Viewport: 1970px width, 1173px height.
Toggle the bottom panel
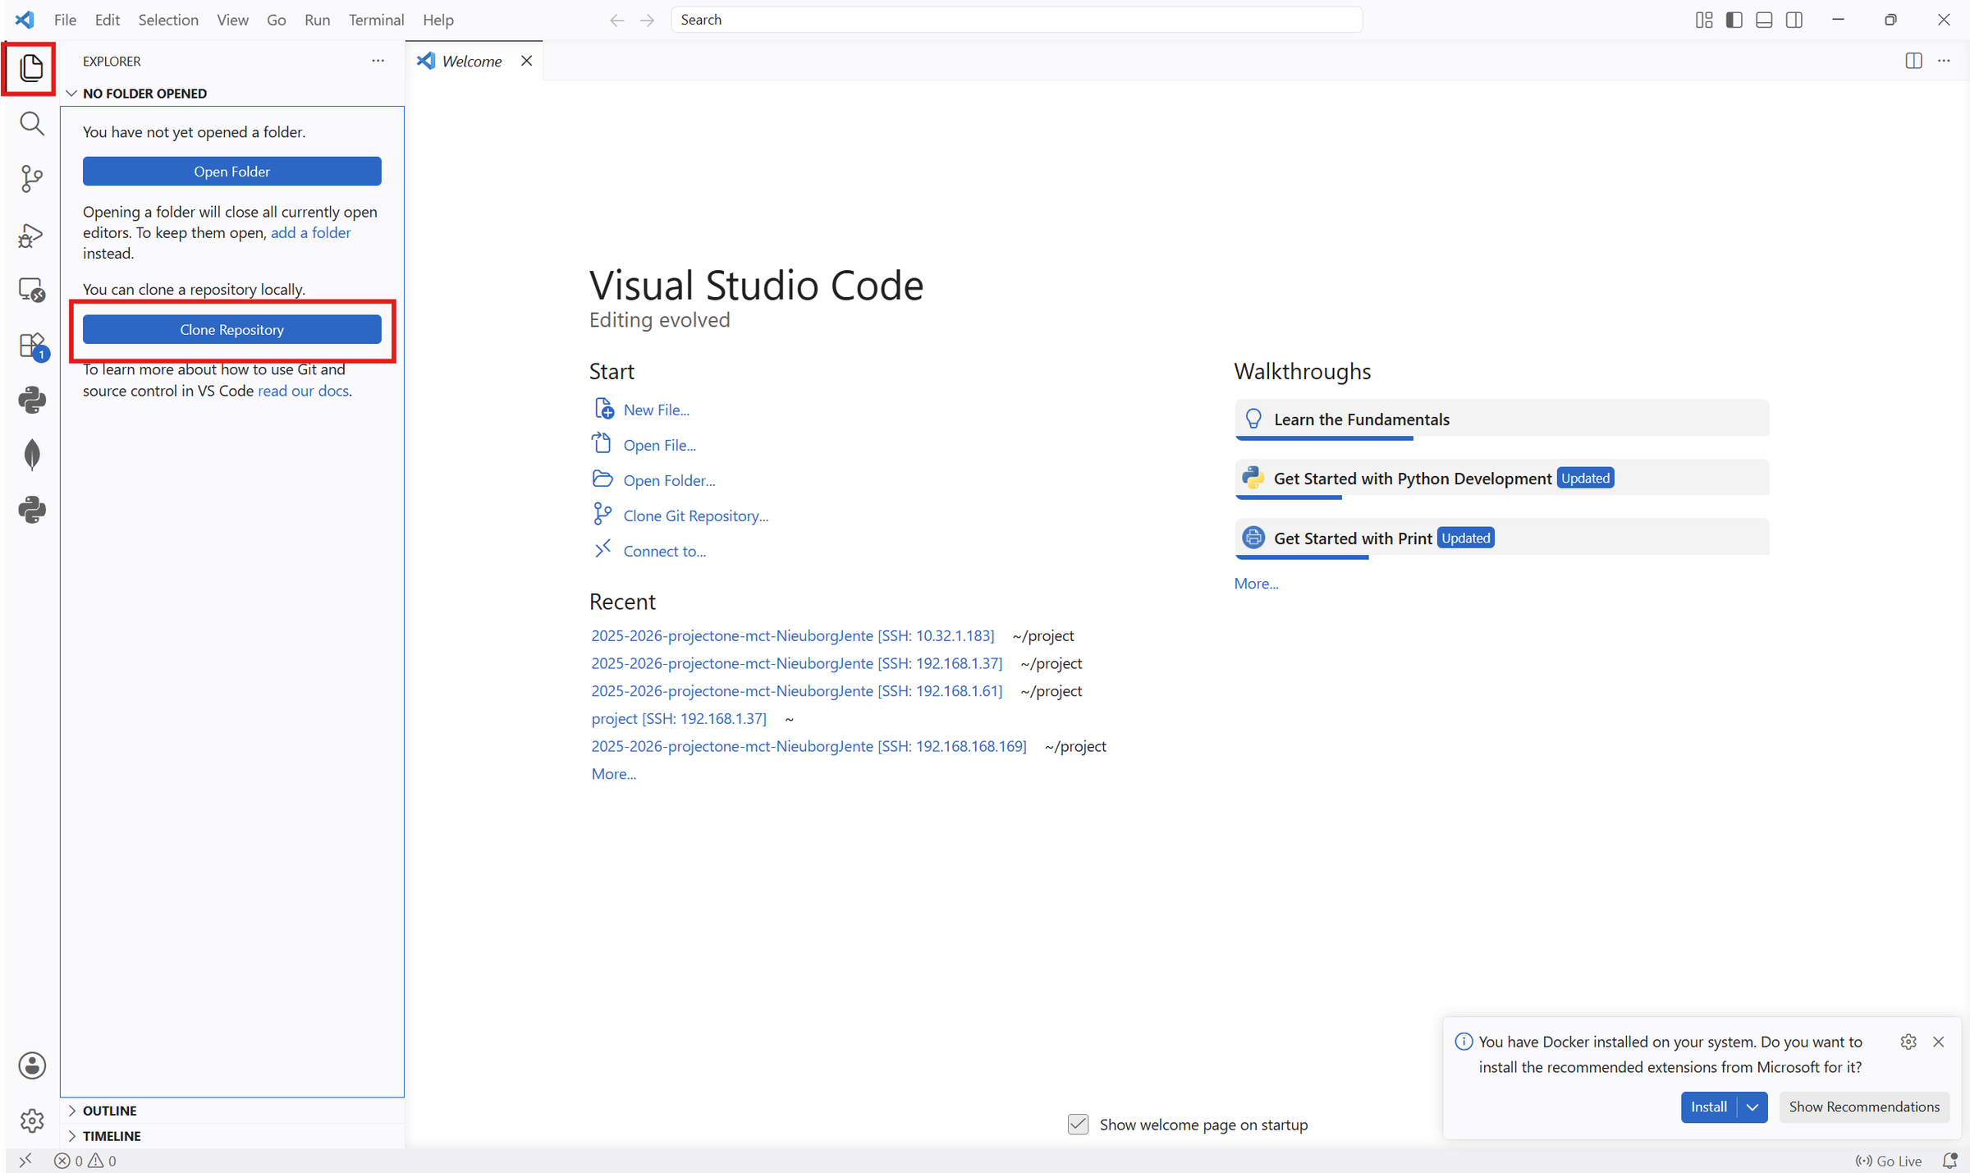tap(1764, 20)
